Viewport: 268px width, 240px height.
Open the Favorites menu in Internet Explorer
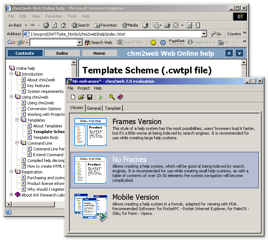pyautogui.click(x=54, y=16)
